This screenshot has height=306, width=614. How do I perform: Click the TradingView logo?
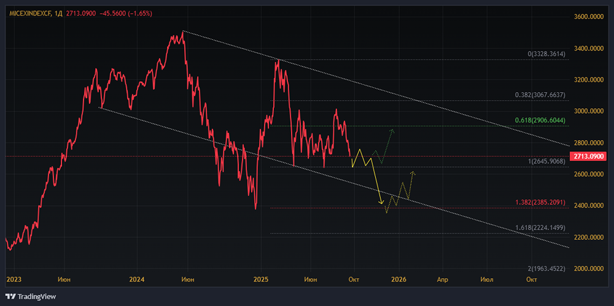(31, 297)
